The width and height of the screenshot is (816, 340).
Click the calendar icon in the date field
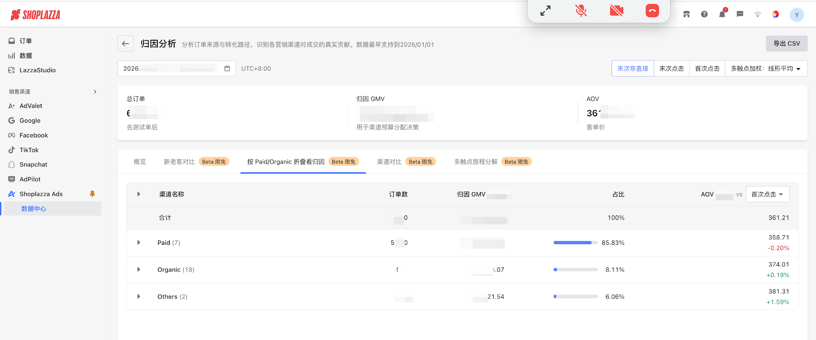[227, 68]
